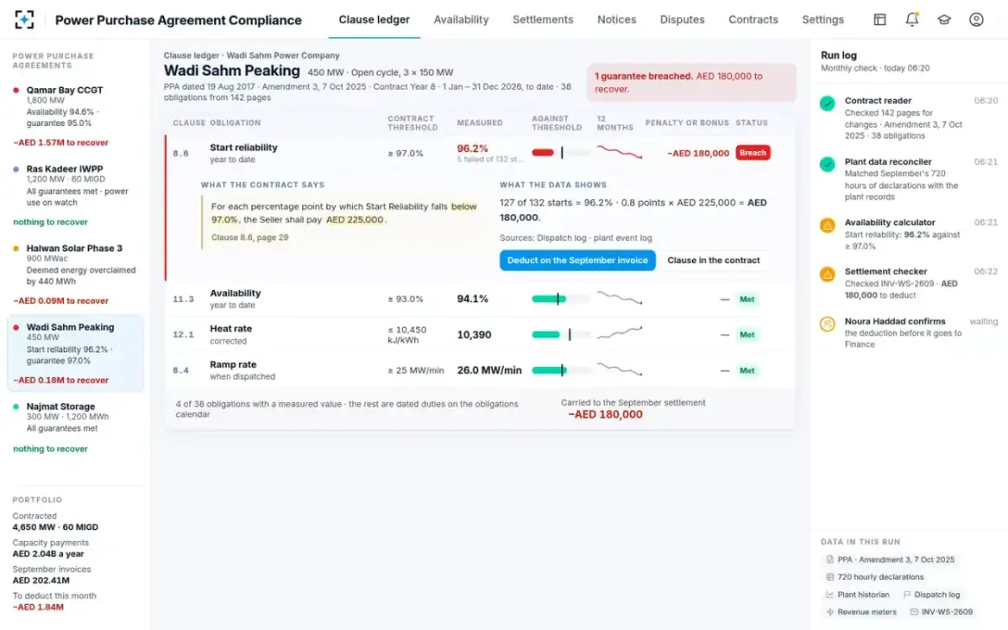This screenshot has width=1008, height=630.
Task: Open the Settings tab
Action: (823, 19)
